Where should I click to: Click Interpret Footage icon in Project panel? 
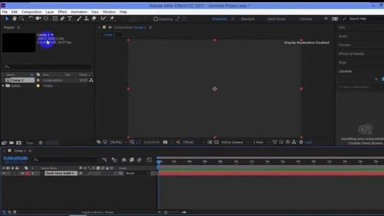[x=4, y=143]
